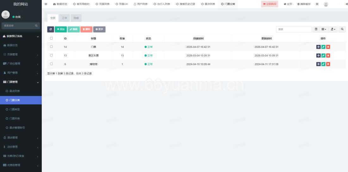
Task: Check the box for ID 14 row
Action: [51, 46]
